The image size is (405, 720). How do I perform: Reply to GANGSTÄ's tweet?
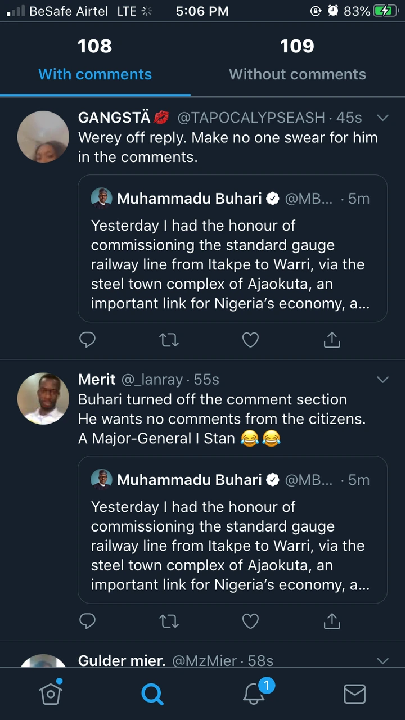(87, 340)
